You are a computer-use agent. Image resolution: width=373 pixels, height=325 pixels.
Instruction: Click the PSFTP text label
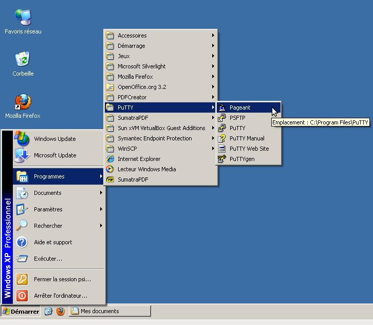(237, 118)
